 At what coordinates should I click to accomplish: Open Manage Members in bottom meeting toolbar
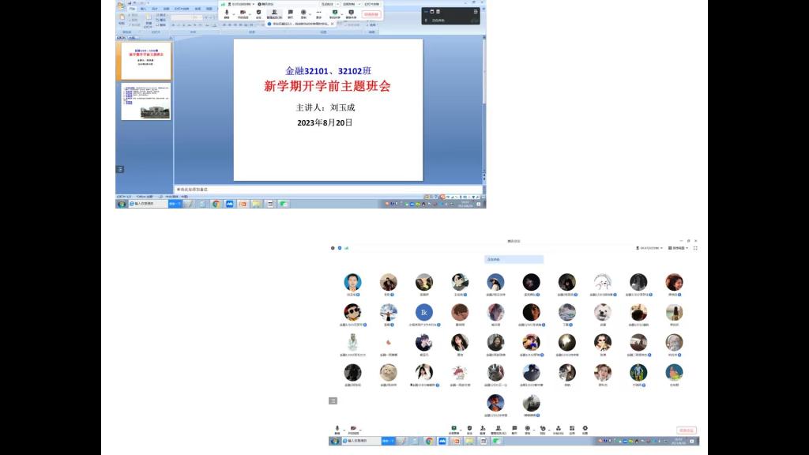tap(498, 429)
